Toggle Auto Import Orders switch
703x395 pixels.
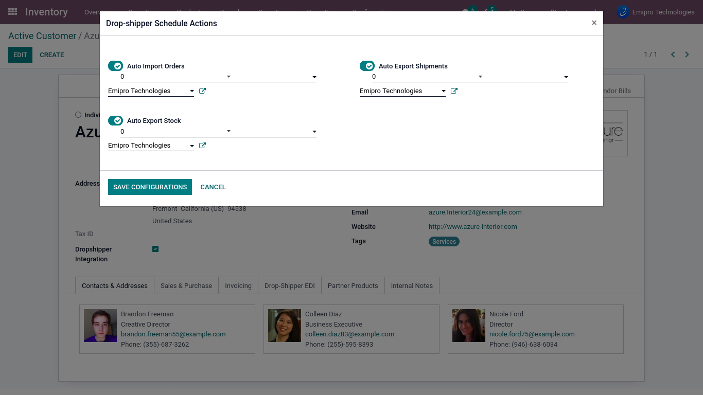point(115,66)
